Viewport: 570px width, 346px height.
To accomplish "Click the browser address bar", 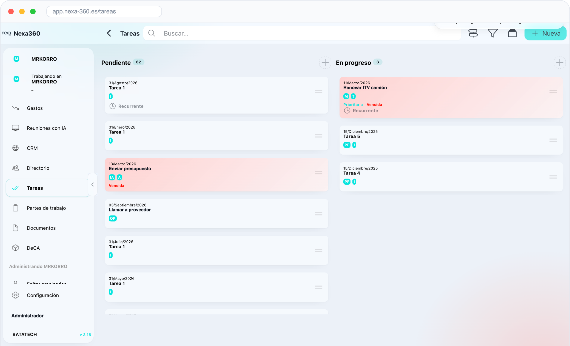I will pyautogui.click(x=104, y=11).
